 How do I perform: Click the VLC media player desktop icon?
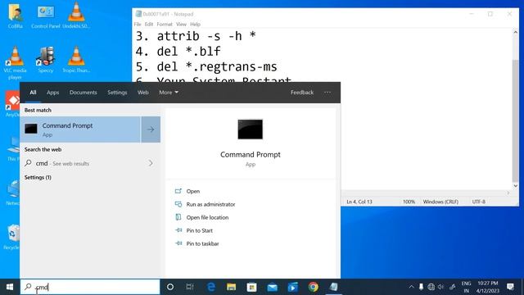(x=15, y=62)
